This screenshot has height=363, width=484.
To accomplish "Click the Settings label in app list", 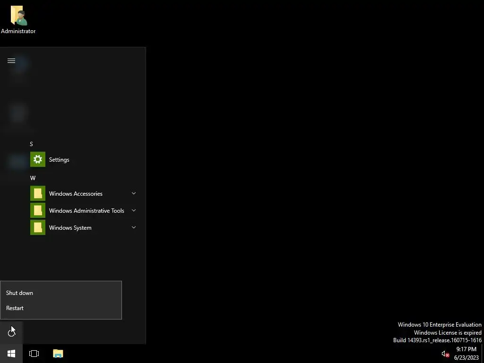I will pyautogui.click(x=59, y=160).
